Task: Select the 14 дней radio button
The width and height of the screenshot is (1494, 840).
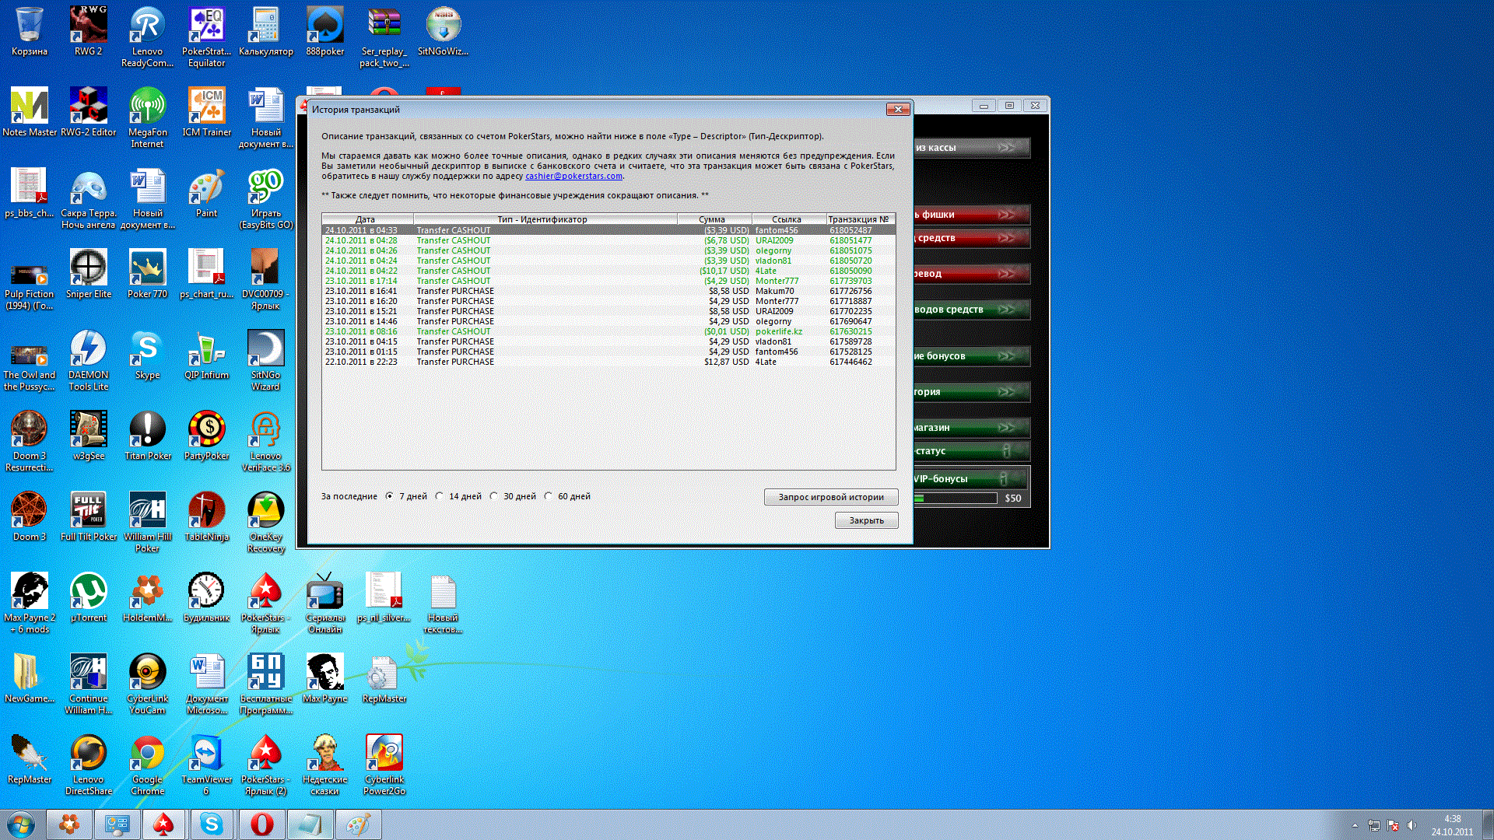Action: tap(440, 496)
